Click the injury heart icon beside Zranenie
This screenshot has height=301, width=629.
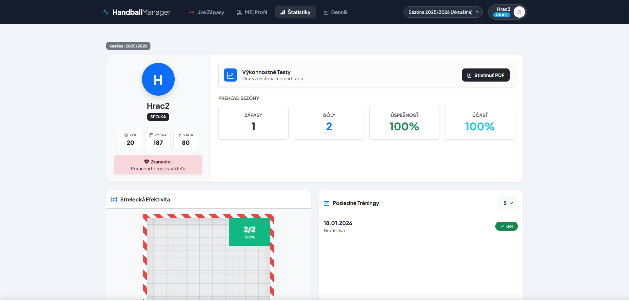147,162
